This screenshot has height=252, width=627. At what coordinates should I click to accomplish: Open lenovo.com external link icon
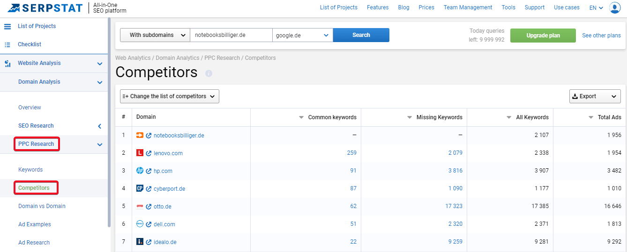(149, 153)
